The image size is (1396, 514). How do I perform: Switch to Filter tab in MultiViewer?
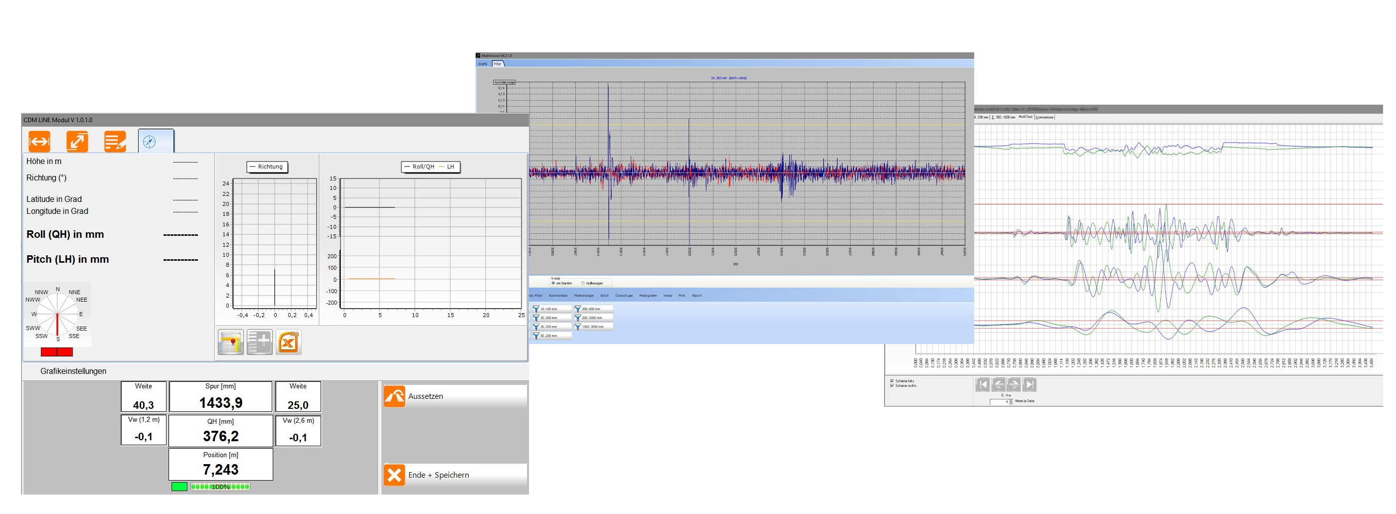click(498, 64)
